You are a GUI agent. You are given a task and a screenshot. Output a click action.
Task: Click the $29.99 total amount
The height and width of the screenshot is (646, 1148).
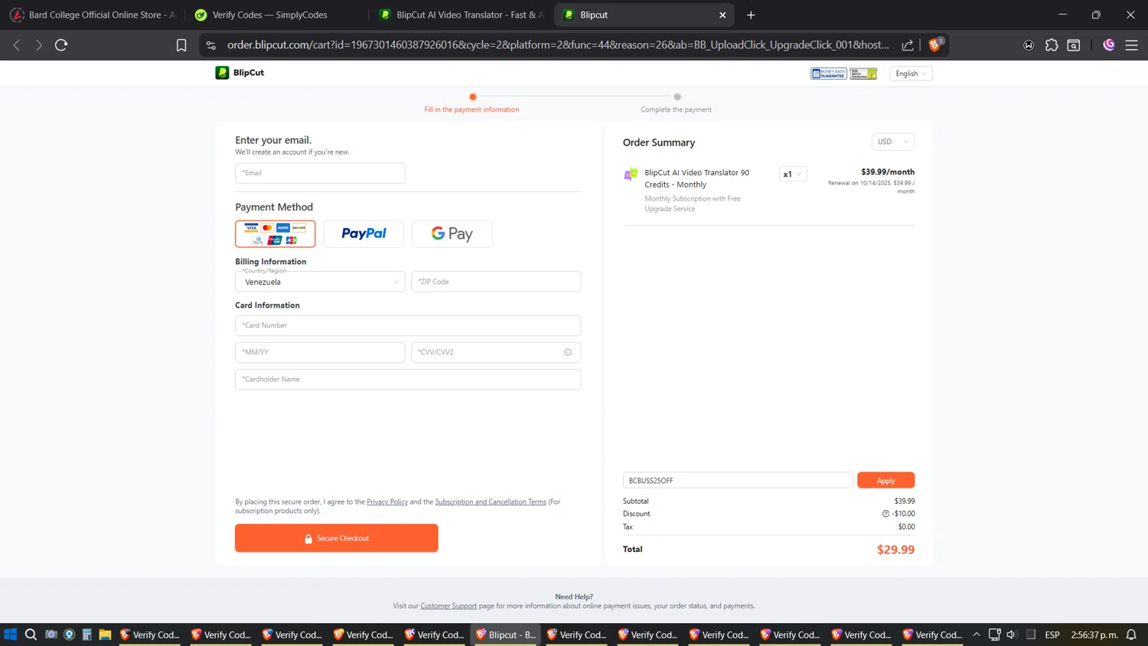point(895,550)
